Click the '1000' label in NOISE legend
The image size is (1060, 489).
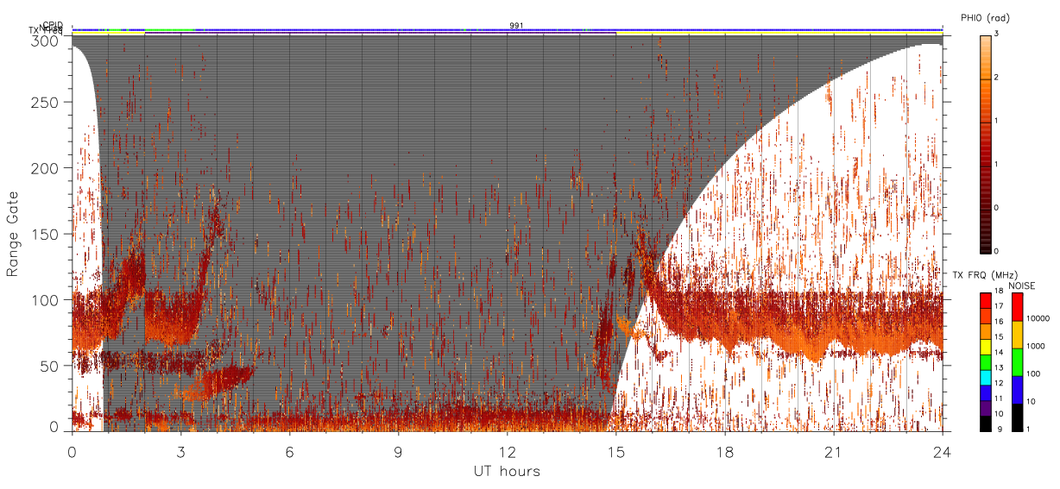coord(1037,347)
